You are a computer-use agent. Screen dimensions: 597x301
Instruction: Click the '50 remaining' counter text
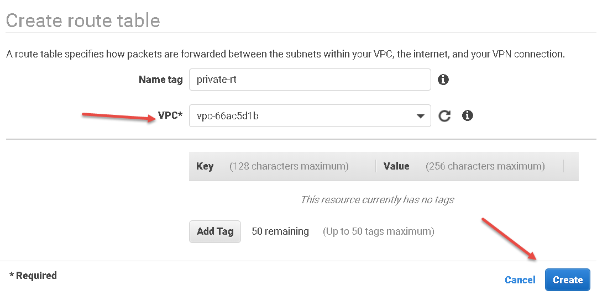click(x=280, y=231)
